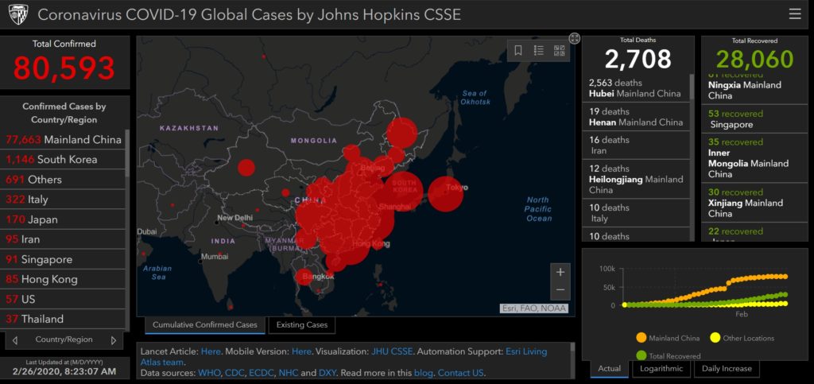This screenshot has width=814, height=384.
Task: Select Iran row with 95 cases
Action: [x=64, y=239]
